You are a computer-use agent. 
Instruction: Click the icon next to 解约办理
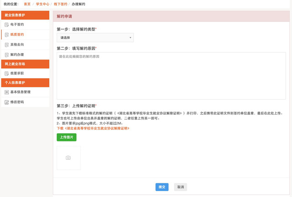click(6, 55)
